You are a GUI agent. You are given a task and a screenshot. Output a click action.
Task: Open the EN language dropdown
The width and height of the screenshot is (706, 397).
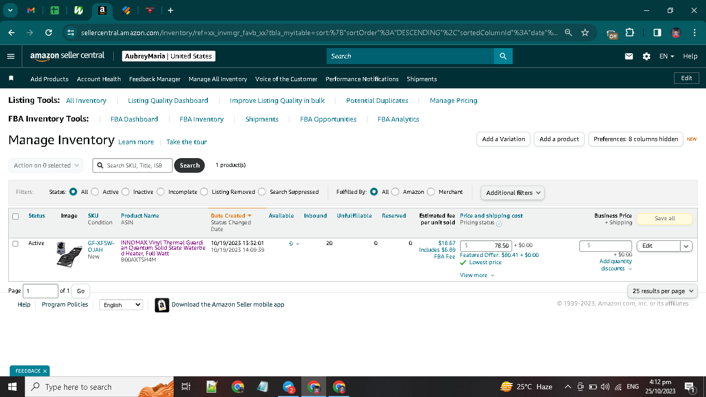tap(667, 56)
